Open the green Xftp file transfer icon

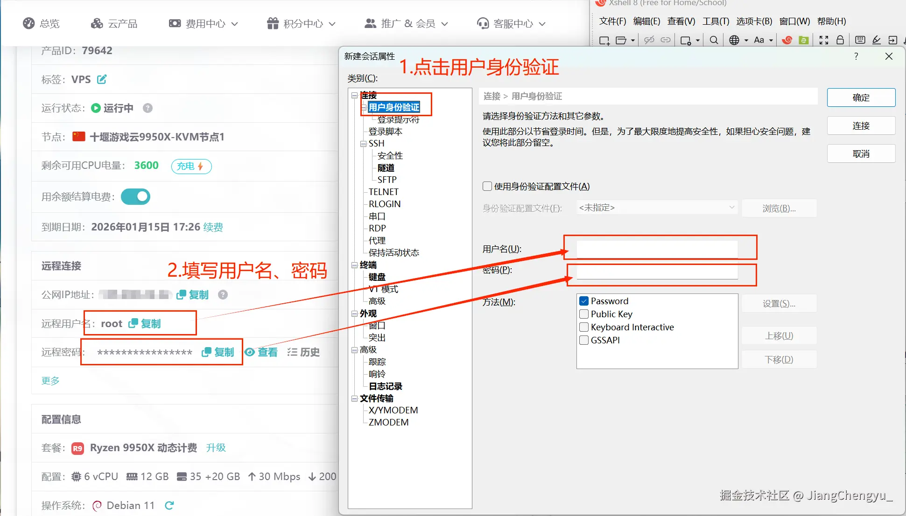click(804, 41)
